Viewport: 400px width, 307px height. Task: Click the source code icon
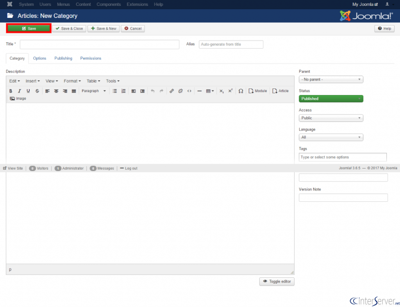189,91
